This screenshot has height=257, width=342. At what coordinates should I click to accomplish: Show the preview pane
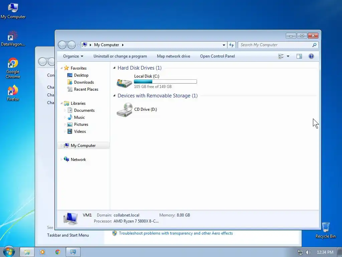(x=299, y=56)
